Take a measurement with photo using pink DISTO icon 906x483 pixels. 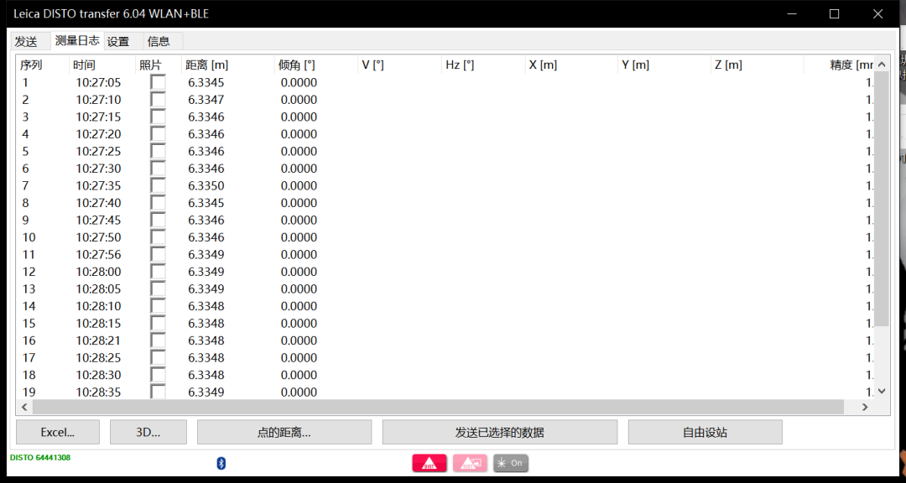[x=470, y=463]
